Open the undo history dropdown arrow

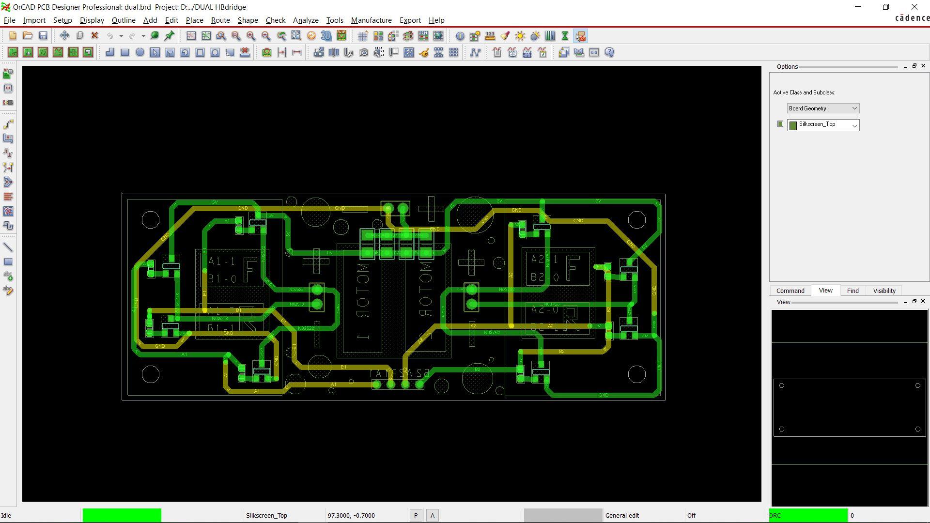pyautogui.click(x=121, y=36)
